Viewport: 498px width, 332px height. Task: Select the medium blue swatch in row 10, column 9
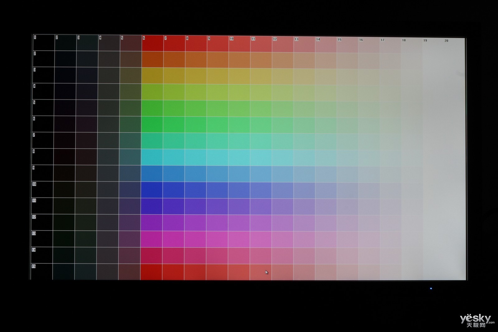[x=217, y=190]
